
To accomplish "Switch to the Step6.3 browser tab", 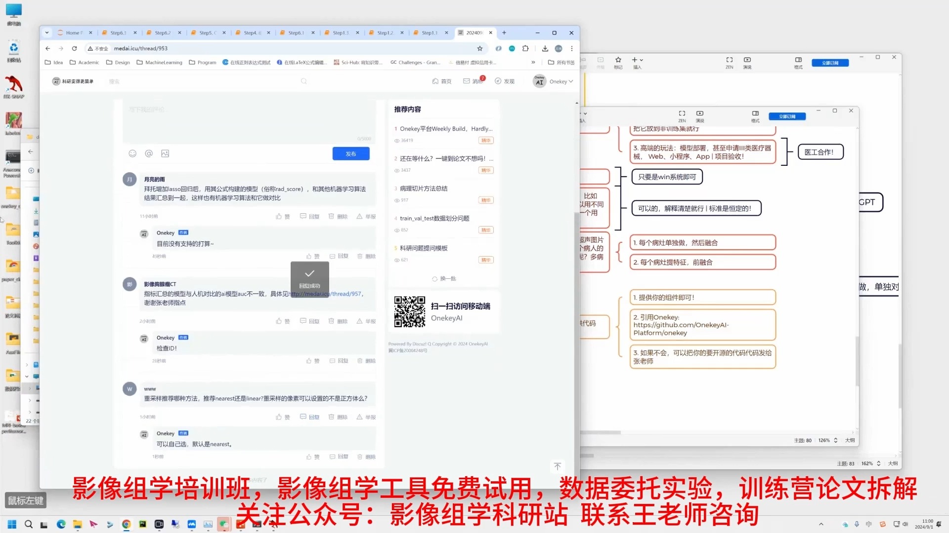I will (x=118, y=33).
